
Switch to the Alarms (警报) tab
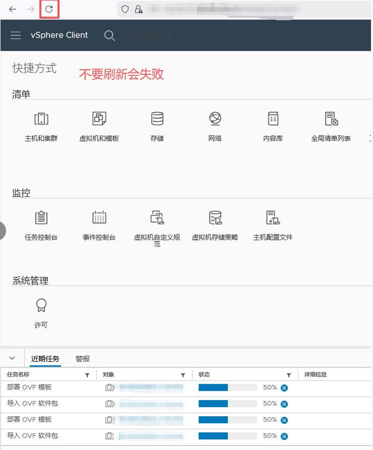[83, 359]
